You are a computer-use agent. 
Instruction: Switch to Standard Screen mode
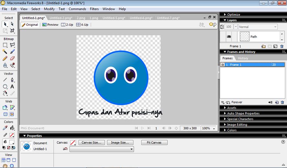[x=4, y=160]
